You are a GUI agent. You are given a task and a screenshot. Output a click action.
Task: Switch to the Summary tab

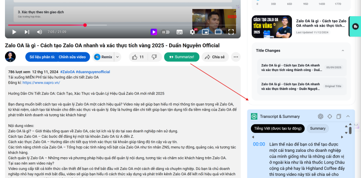click(318, 128)
